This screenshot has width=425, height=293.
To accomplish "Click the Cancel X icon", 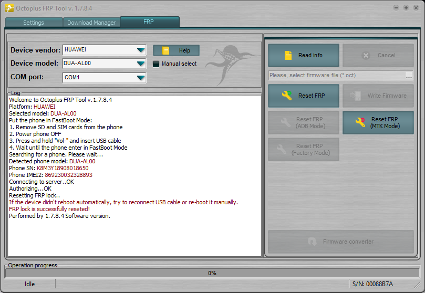I will click(x=366, y=56).
